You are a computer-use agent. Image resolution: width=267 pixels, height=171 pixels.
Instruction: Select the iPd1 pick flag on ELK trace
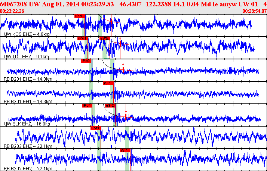(87, 106)
